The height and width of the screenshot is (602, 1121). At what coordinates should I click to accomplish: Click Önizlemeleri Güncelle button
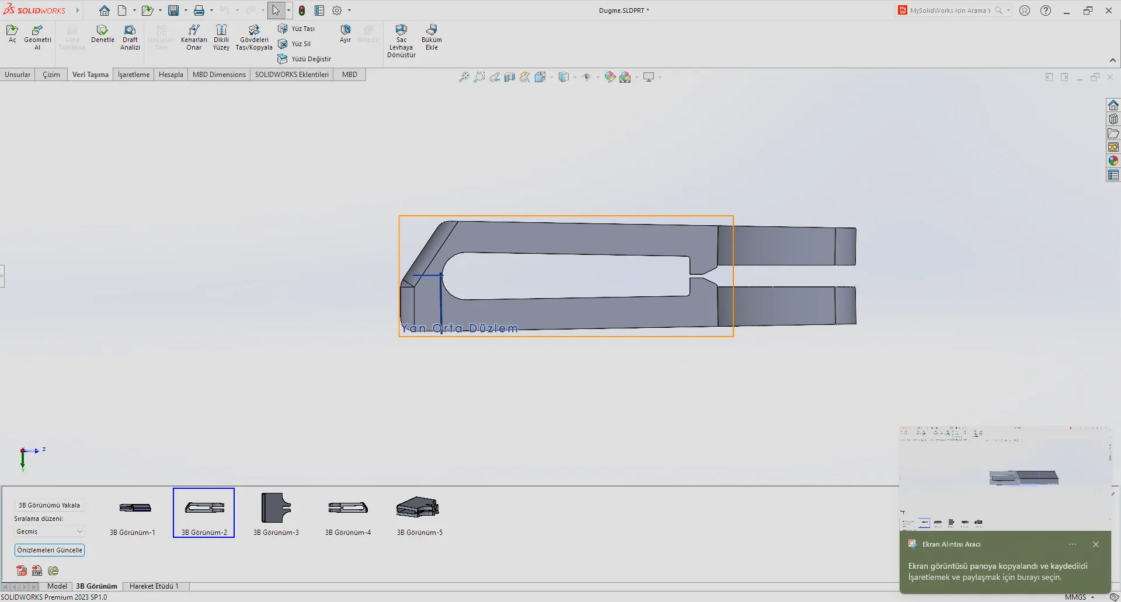point(50,550)
